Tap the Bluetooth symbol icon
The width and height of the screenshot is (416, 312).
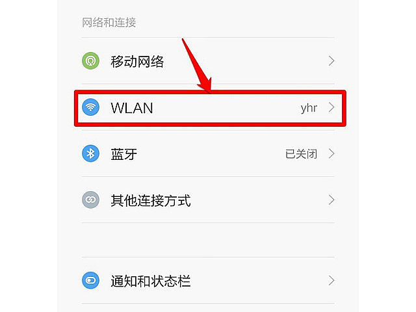point(90,153)
